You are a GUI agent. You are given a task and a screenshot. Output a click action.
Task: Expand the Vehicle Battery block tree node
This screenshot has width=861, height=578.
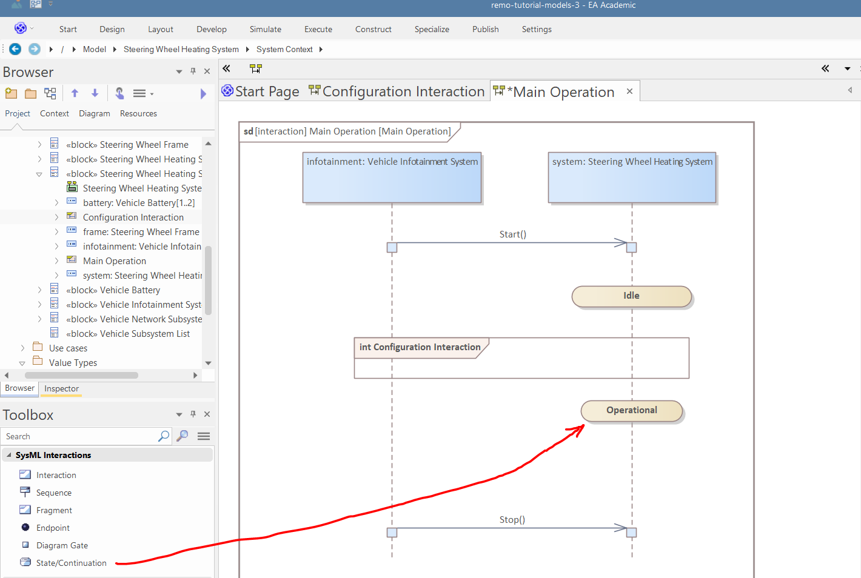click(39, 290)
